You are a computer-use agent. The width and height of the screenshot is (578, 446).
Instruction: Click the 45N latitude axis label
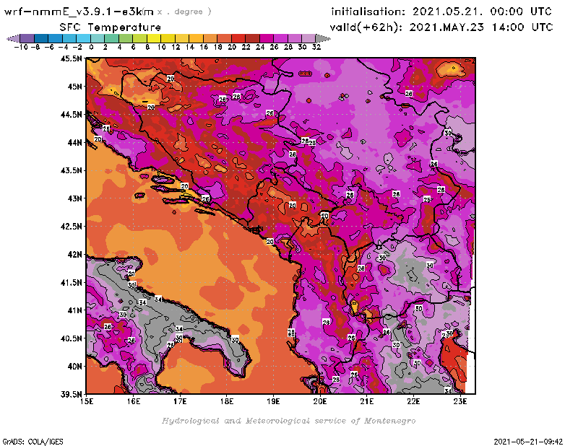(x=75, y=87)
